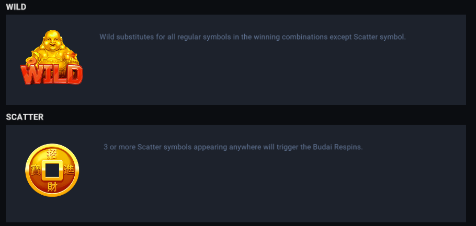Viewport: 476px width, 226px height.
Task: Click the SCATTER section heading
Action: (x=25, y=117)
